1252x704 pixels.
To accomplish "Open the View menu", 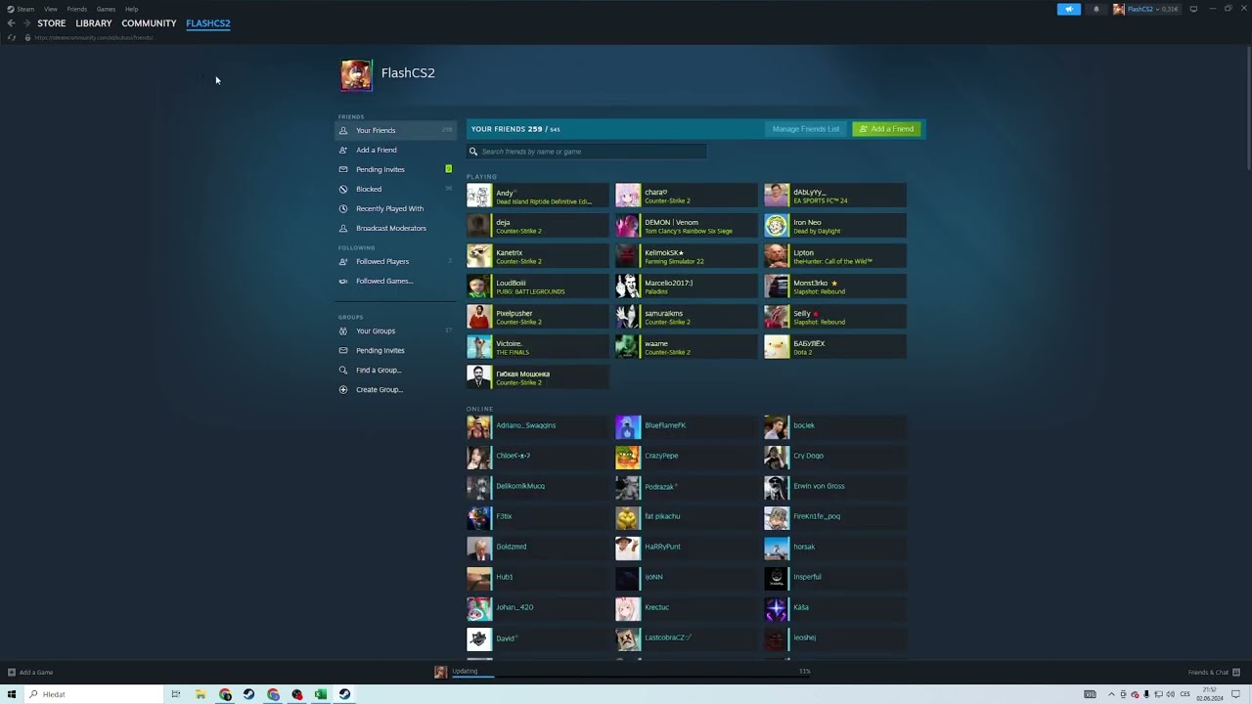I will click(x=51, y=9).
